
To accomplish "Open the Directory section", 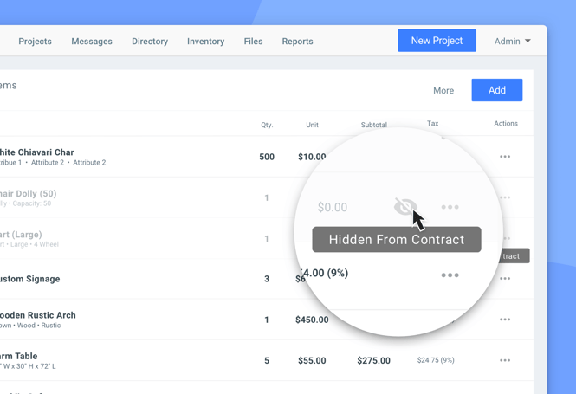I will pyautogui.click(x=150, y=41).
